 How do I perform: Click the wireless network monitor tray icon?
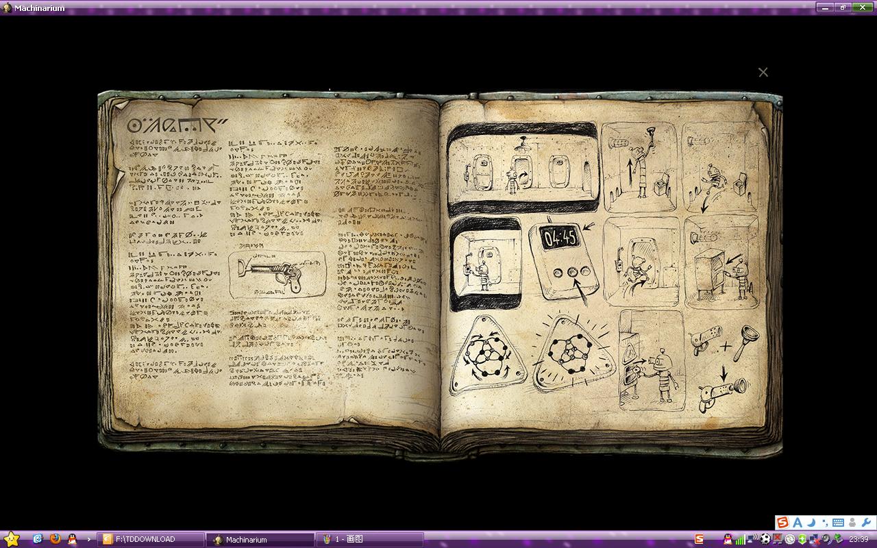(x=753, y=539)
